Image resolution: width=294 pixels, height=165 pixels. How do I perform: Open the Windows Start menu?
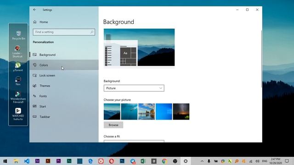[x=5, y=161]
